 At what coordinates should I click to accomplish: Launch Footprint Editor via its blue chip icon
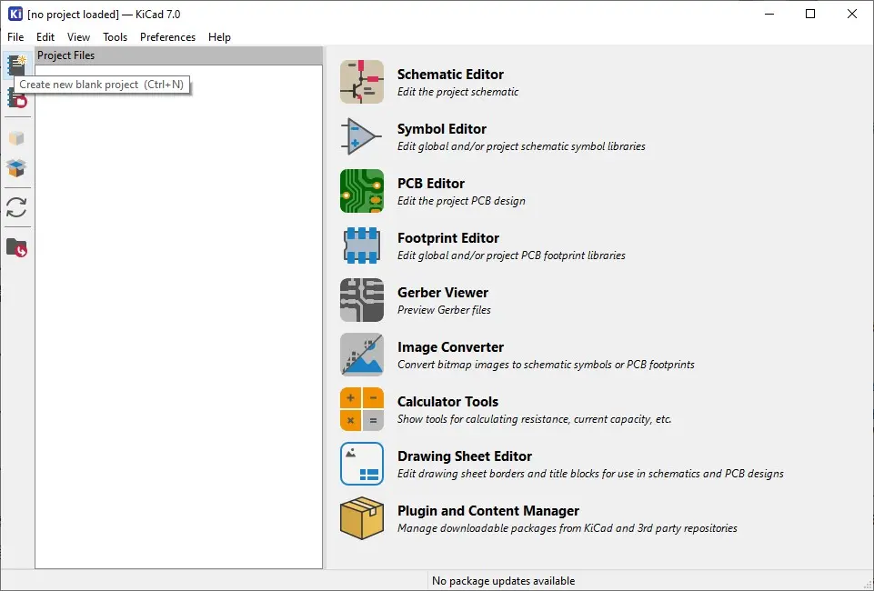click(362, 245)
